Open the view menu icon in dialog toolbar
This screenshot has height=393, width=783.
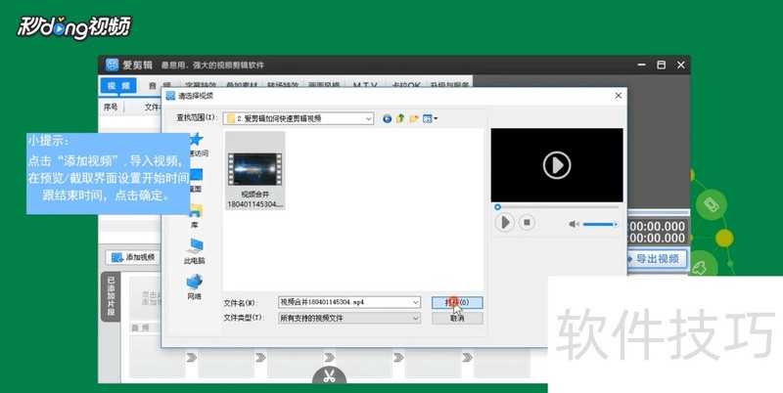[430, 118]
